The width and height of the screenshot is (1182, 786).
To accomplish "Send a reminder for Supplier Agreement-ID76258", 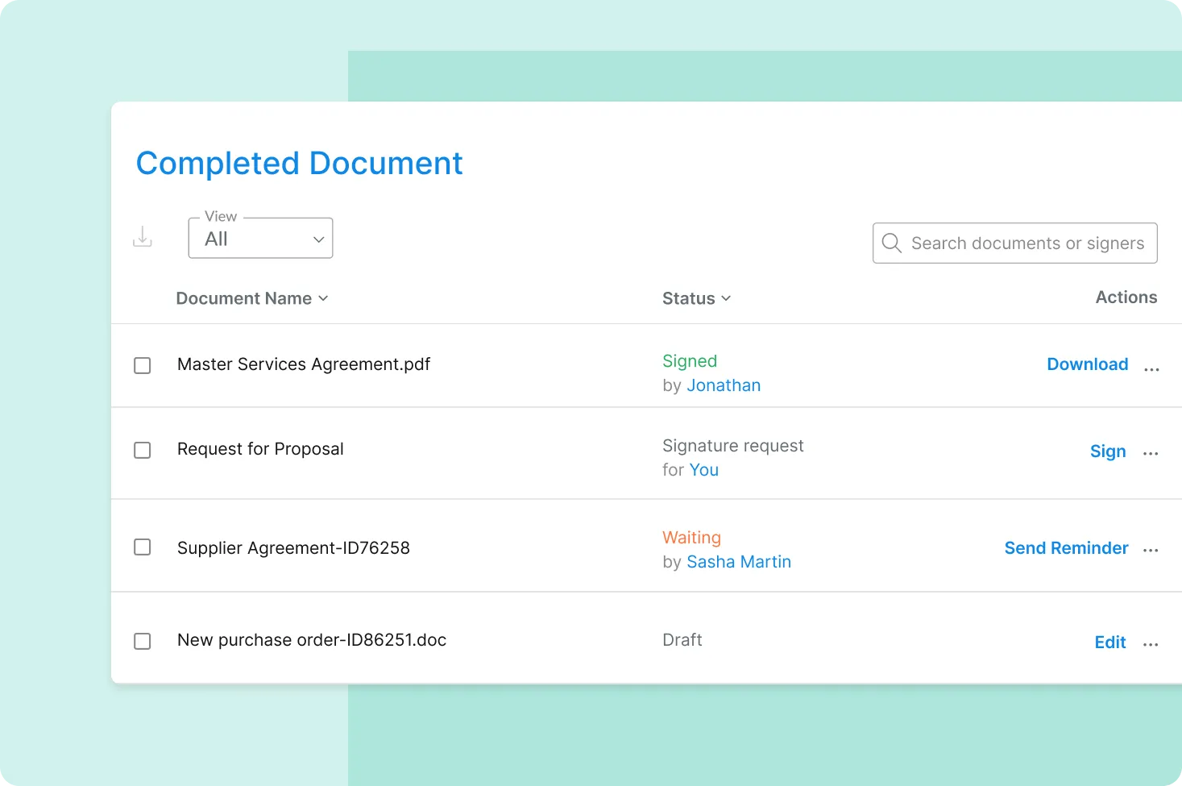I will click(1065, 547).
